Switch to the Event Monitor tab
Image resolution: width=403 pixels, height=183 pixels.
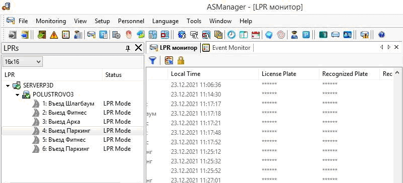tap(226, 48)
